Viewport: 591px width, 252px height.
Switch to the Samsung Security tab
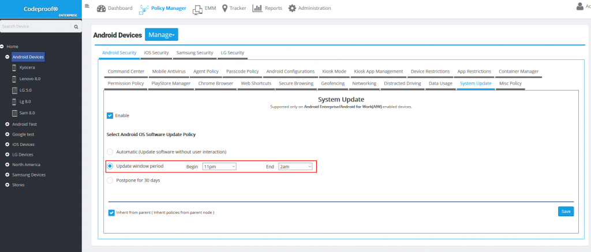point(195,53)
